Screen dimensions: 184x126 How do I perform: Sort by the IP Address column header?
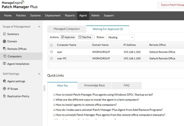129,45
